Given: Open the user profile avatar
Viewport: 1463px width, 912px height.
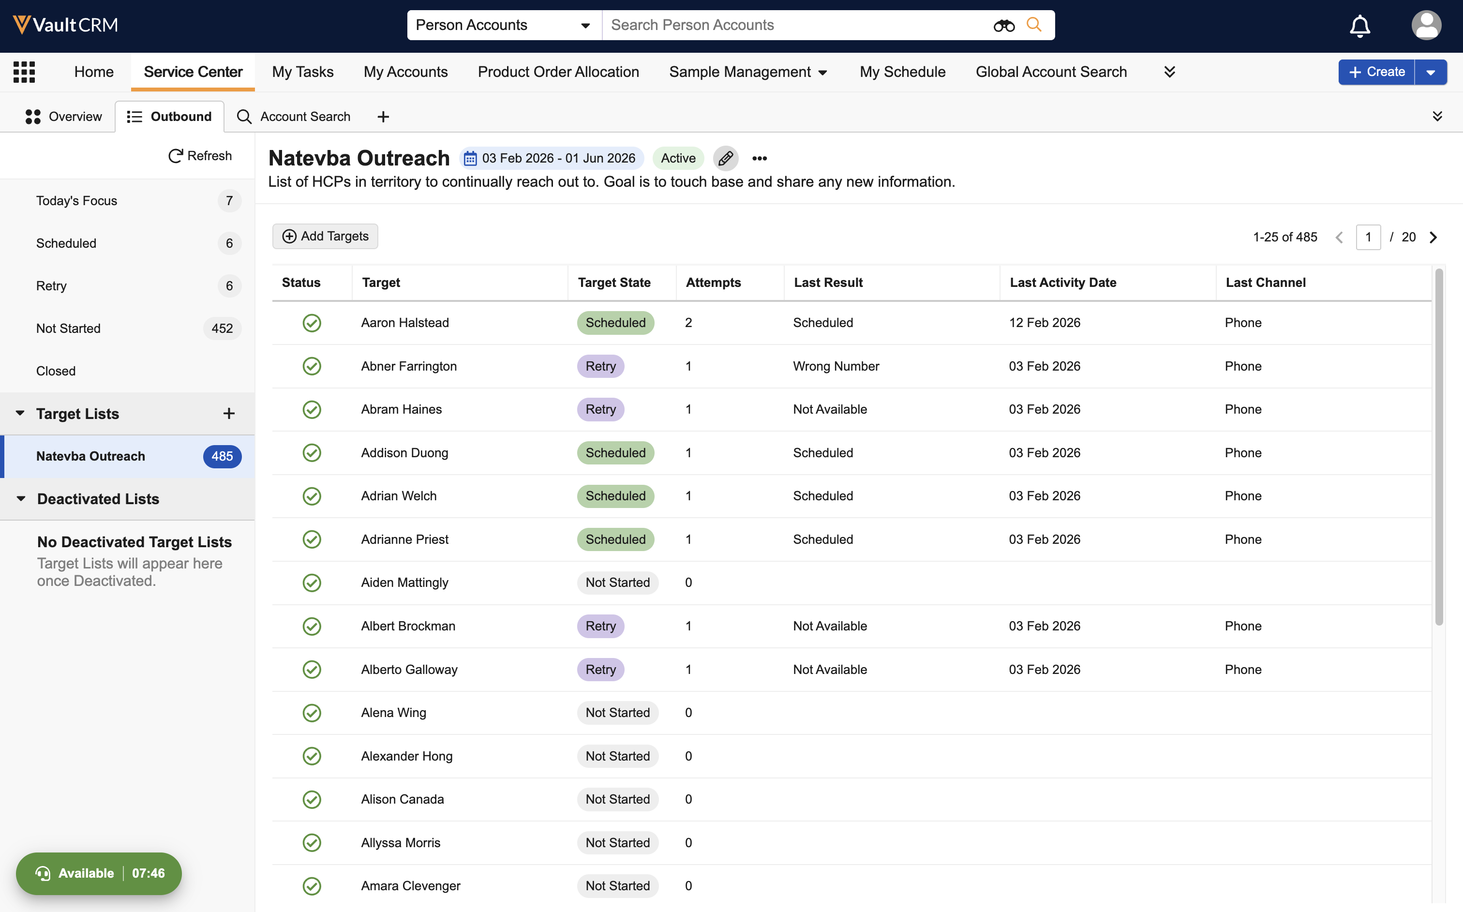Looking at the screenshot, I should pos(1426,25).
